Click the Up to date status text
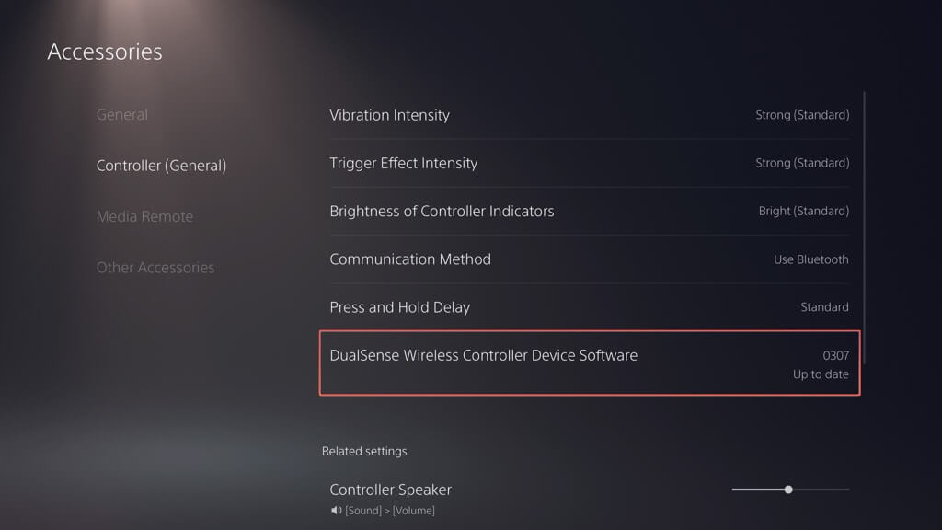The width and height of the screenshot is (942, 530). [x=821, y=374]
